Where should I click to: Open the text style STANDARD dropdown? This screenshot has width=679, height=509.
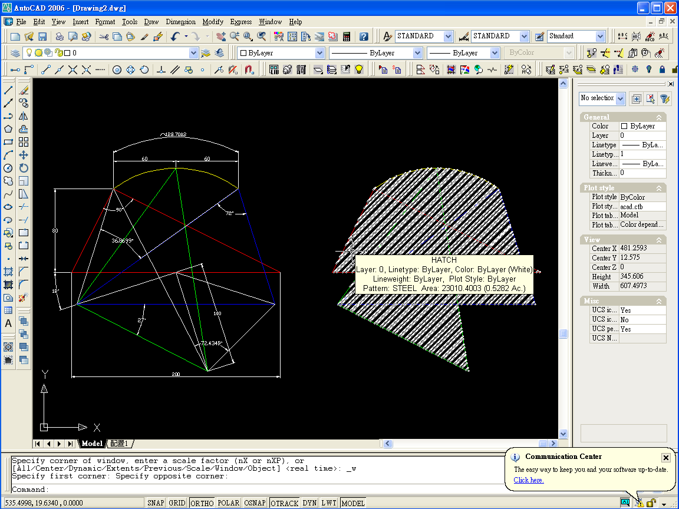448,37
